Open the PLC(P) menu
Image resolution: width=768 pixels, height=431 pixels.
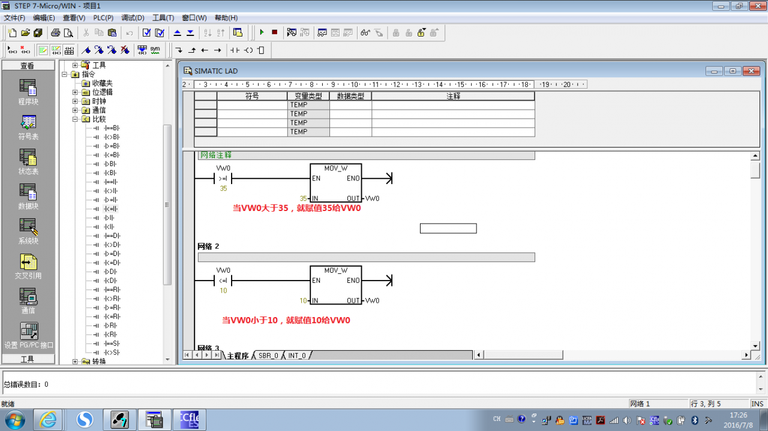[x=103, y=18]
